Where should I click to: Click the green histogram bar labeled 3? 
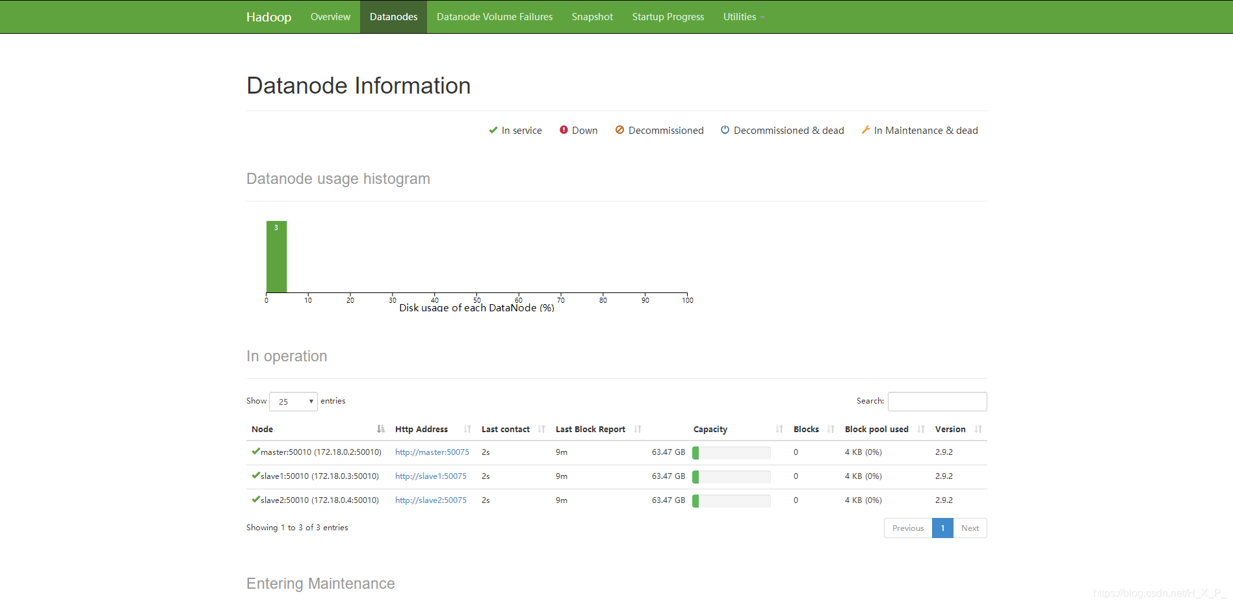(276, 257)
